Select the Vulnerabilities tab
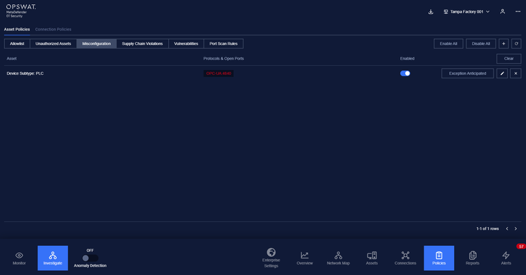 (186, 44)
